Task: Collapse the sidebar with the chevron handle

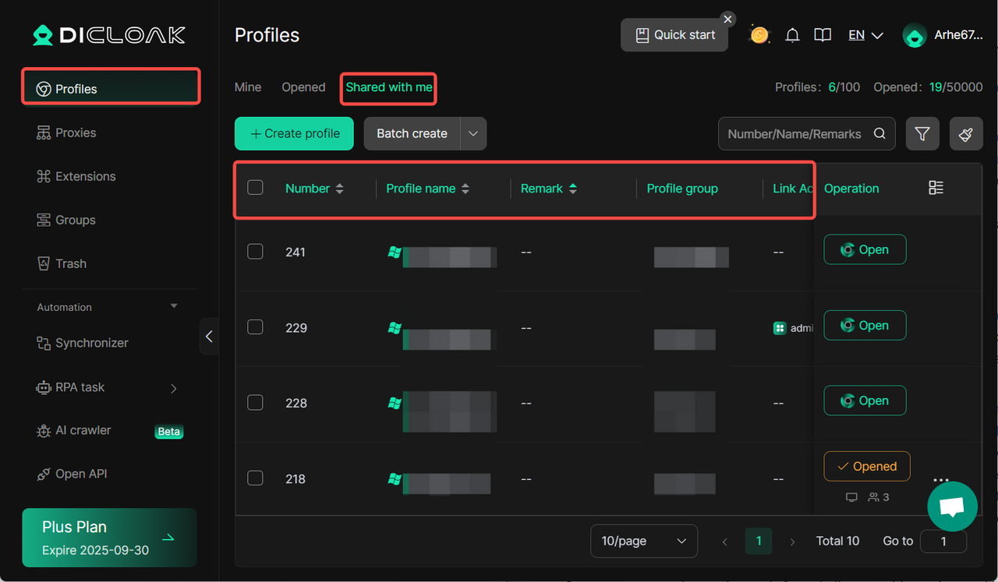Action: tap(209, 337)
